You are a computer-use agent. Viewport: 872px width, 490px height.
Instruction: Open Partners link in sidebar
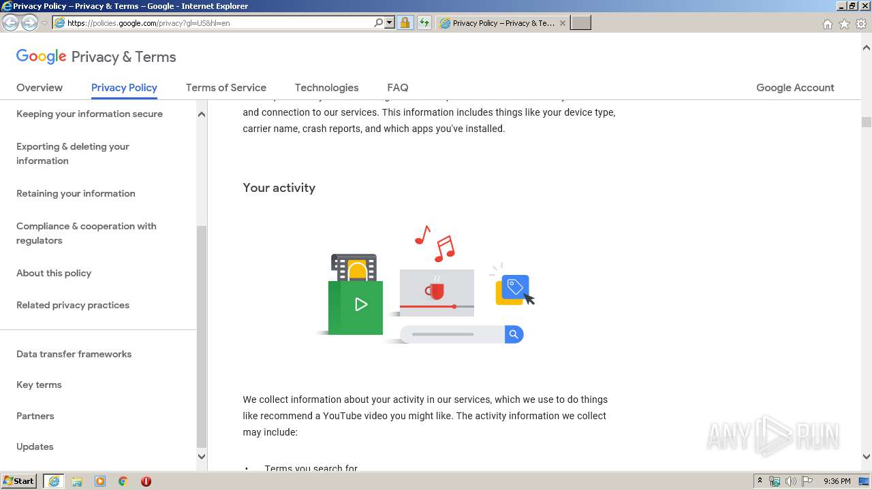[35, 416]
